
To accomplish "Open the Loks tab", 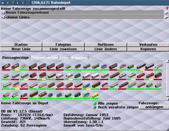I will click(64, 58).
